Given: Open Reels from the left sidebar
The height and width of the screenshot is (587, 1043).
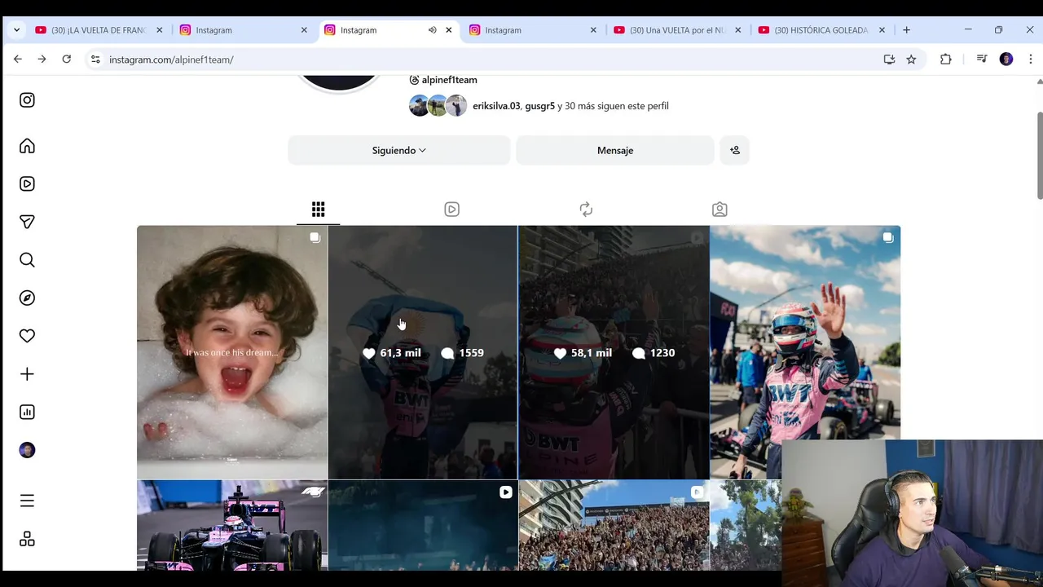Looking at the screenshot, I should pyautogui.click(x=27, y=184).
